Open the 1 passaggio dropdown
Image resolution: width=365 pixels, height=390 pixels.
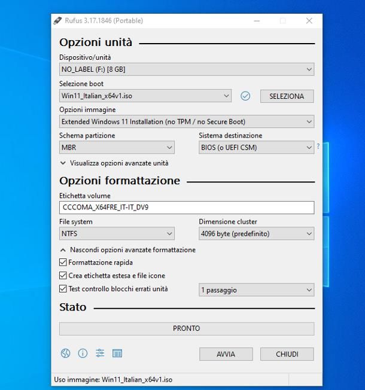point(257,290)
